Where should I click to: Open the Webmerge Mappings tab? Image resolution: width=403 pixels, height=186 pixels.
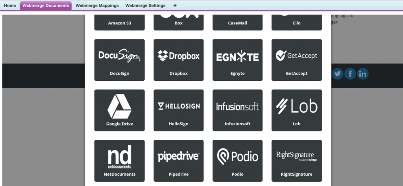point(97,6)
